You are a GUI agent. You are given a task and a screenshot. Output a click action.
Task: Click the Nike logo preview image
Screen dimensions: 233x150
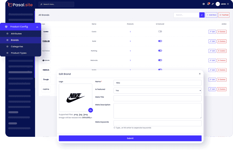(x=75, y=98)
